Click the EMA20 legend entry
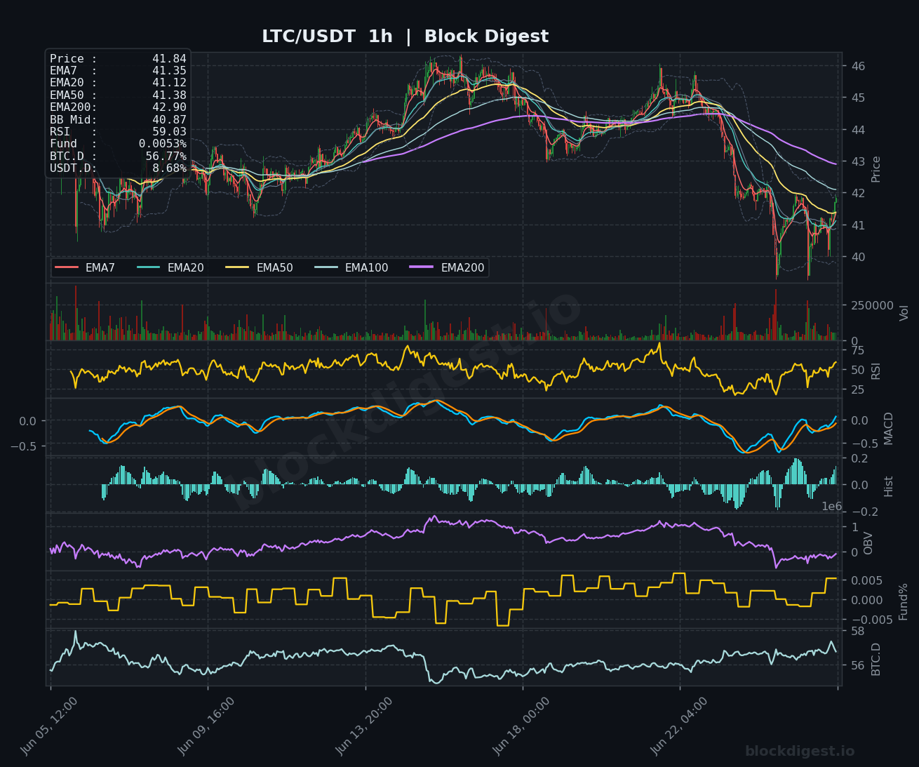919x767 pixels. click(x=170, y=267)
